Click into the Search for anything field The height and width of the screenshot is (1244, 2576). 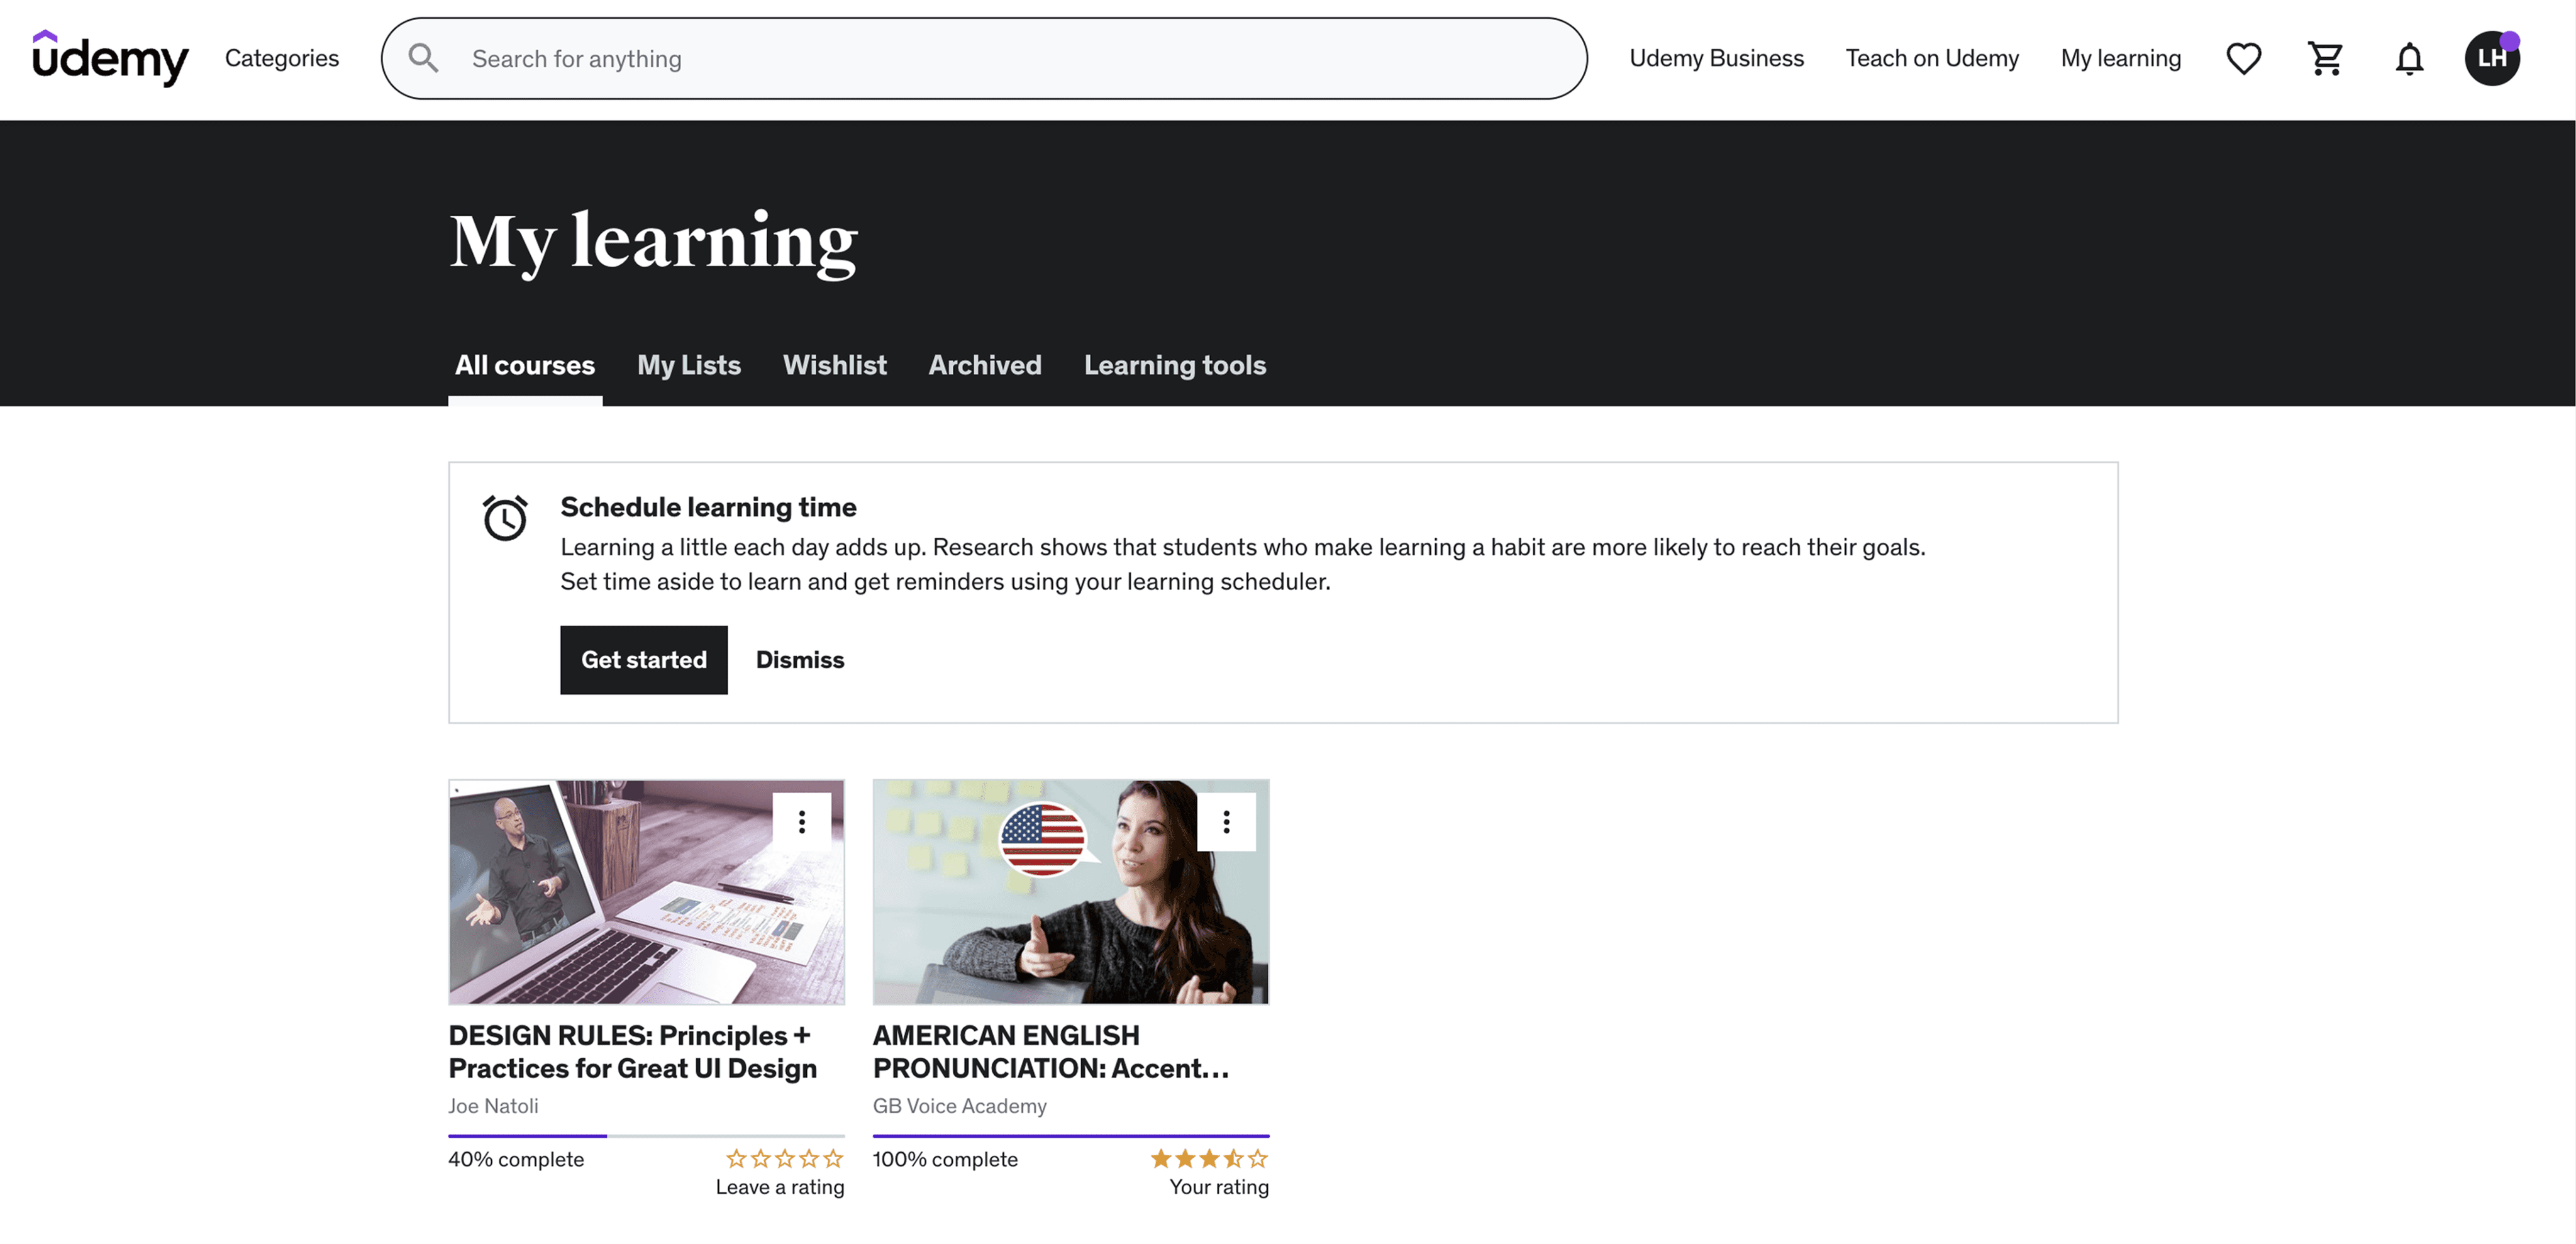pos(1000,58)
